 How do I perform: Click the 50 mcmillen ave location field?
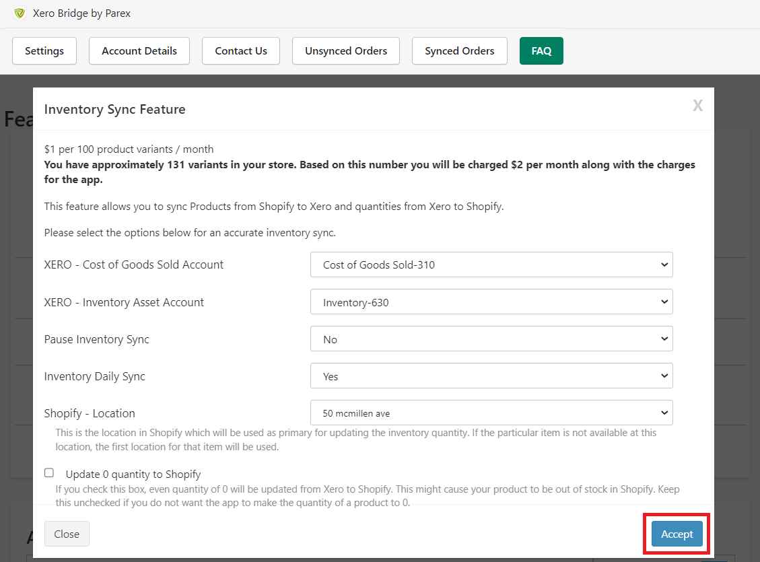[x=491, y=413]
